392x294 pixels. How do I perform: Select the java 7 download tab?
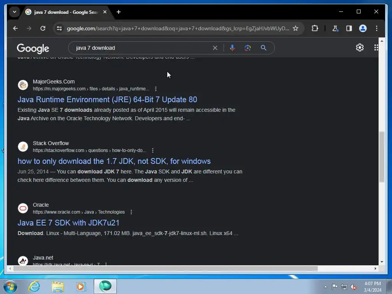pos(66,12)
